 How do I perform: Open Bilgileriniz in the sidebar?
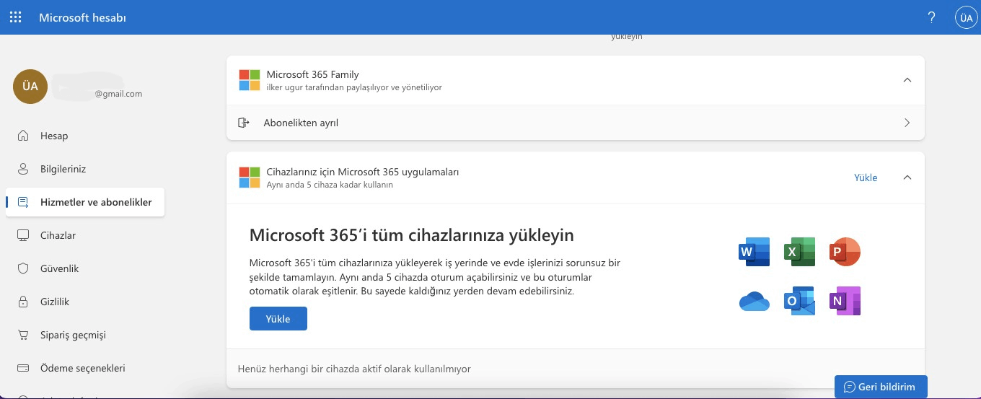tap(85, 169)
